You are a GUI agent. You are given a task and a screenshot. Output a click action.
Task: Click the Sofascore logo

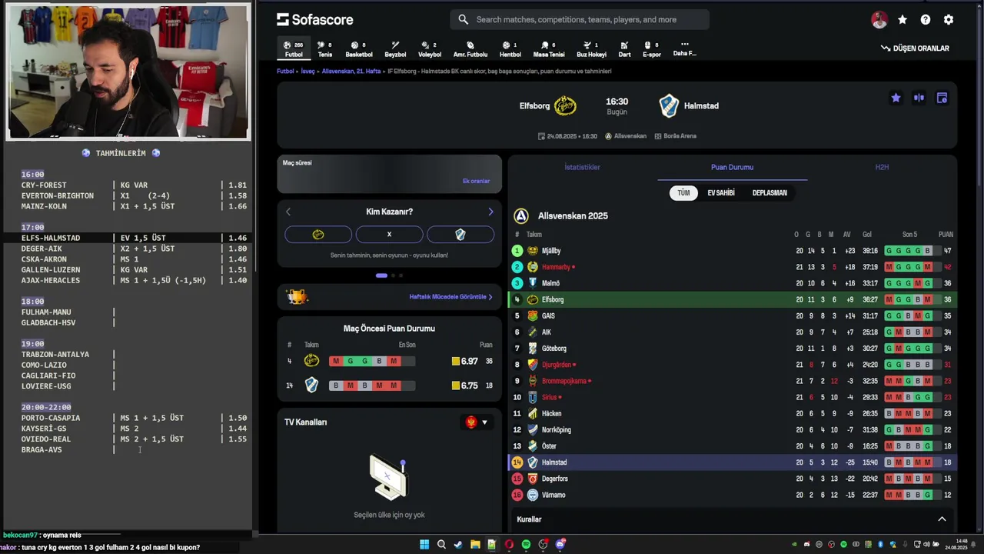315,19
